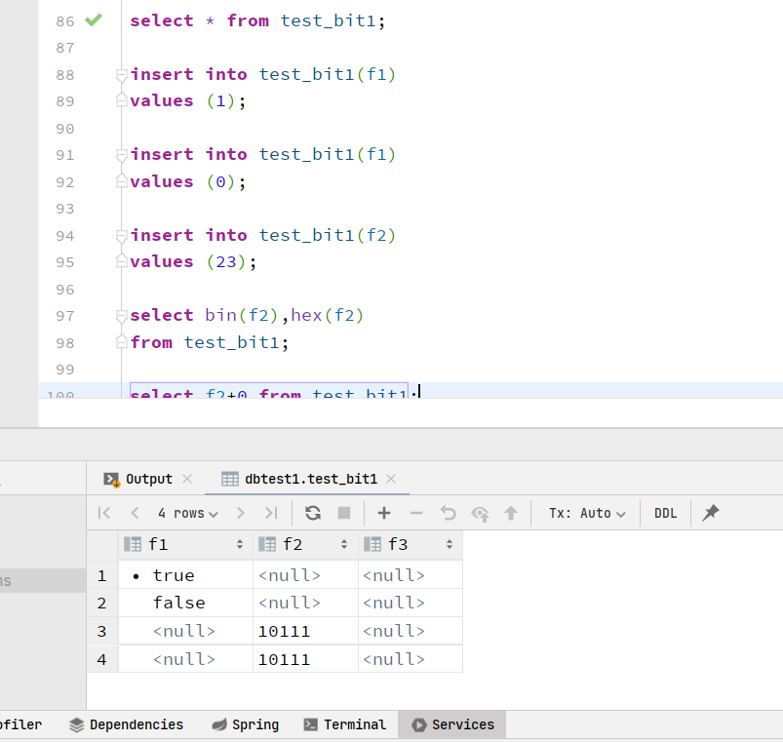Sort by f2 column arrows
Viewport: 783px width, 742px height.
point(344,544)
